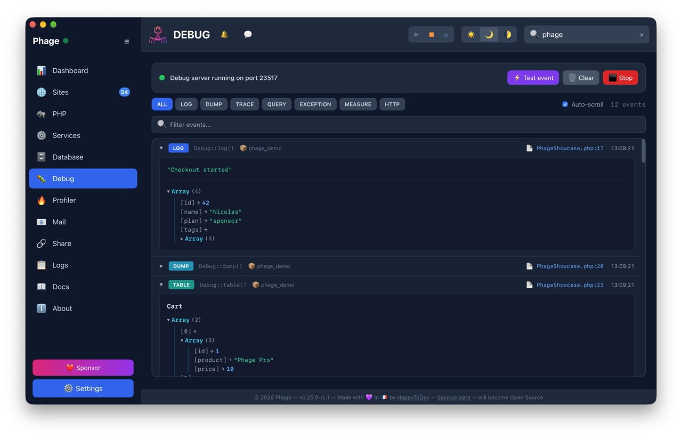Collapse the Array (4) tree node
The image size is (682, 438).
[168, 191]
